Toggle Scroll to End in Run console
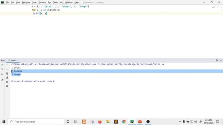The width and height of the screenshot is (223, 125). coord(7,78)
